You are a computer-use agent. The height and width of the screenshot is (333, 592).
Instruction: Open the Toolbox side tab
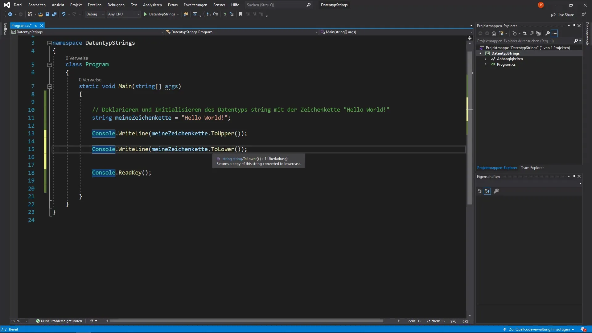pos(5,29)
